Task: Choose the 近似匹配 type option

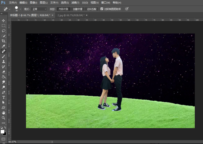Action: point(91,9)
